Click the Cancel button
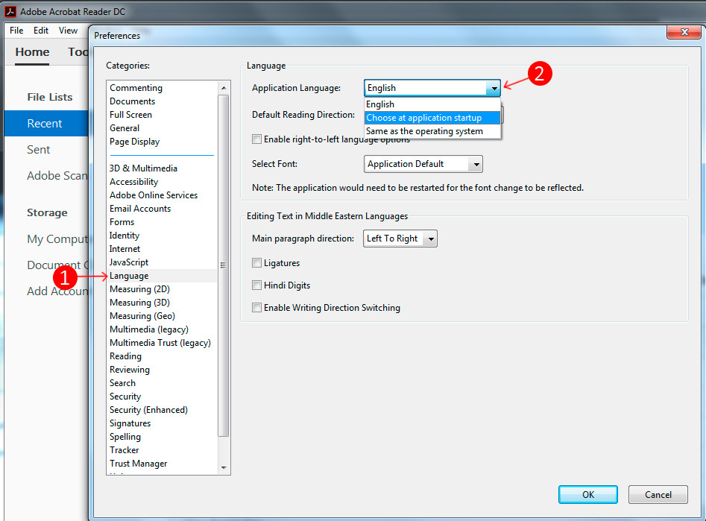This screenshot has width=706, height=521. pyautogui.click(x=658, y=494)
